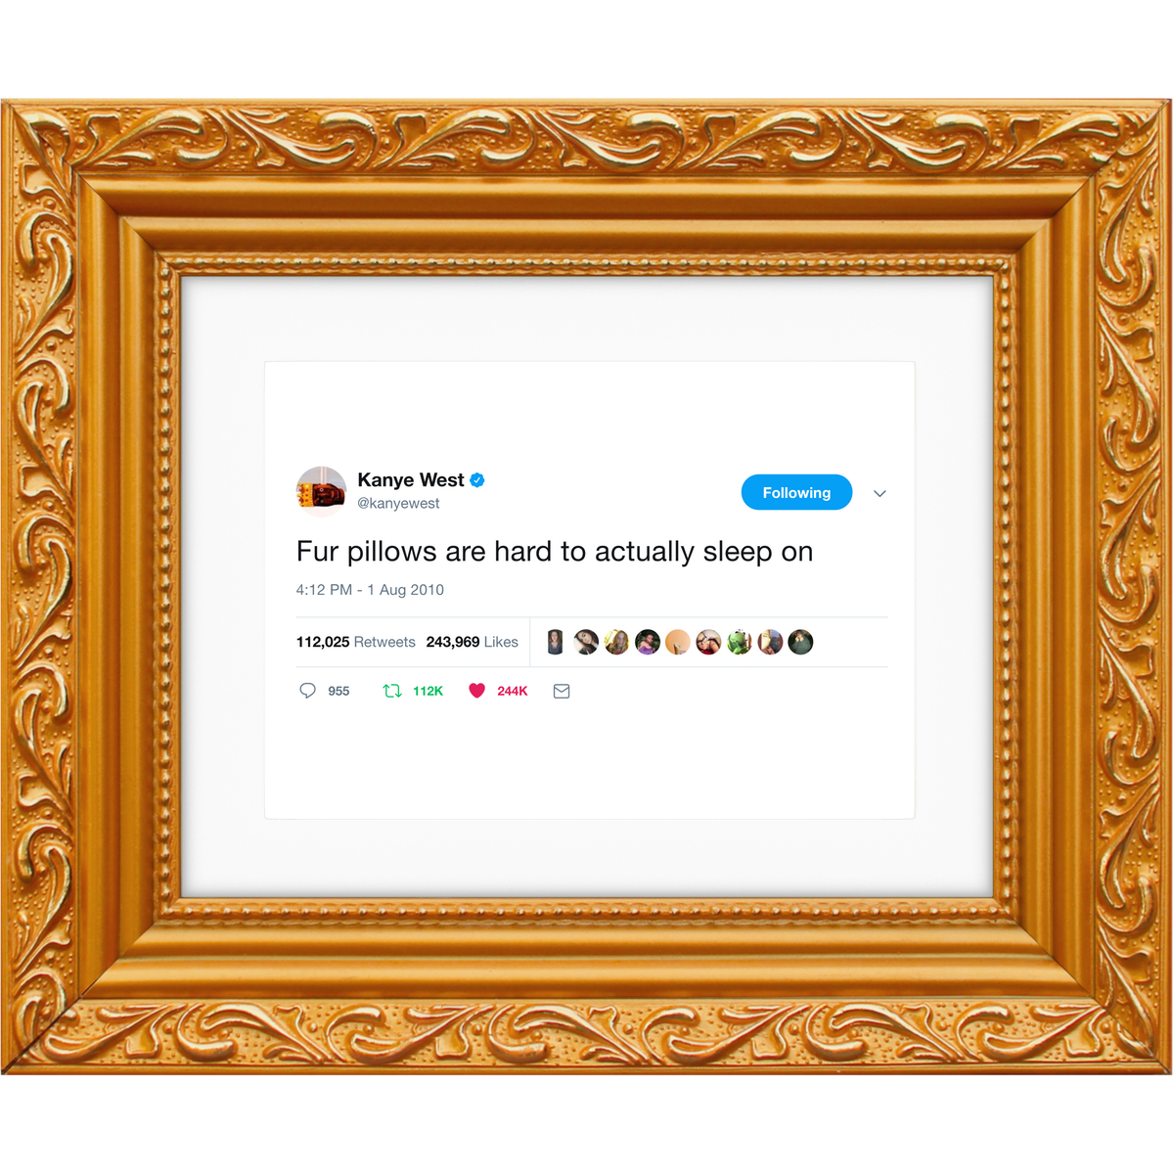Expand the tweet options chevron
Image resolution: width=1173 pixels, height=1173 pixels.
pyautogui.click(x=880, y=493)
